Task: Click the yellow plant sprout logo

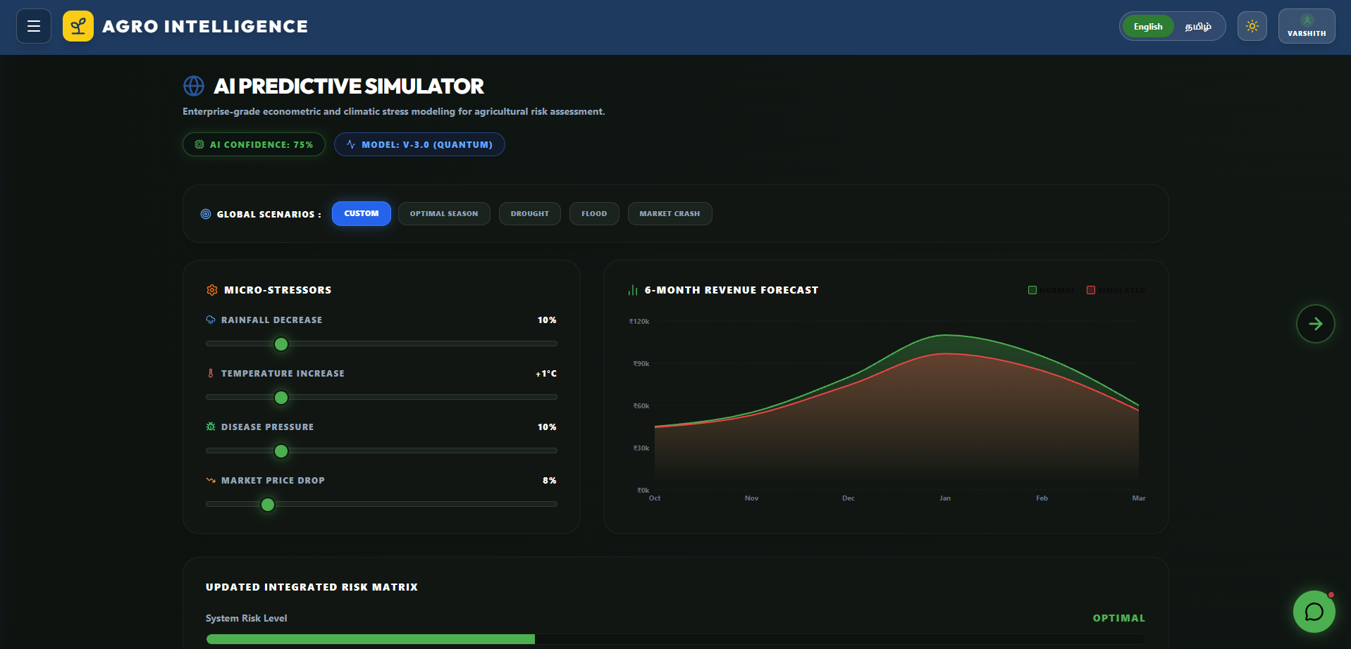Action: tap(78, 26)
